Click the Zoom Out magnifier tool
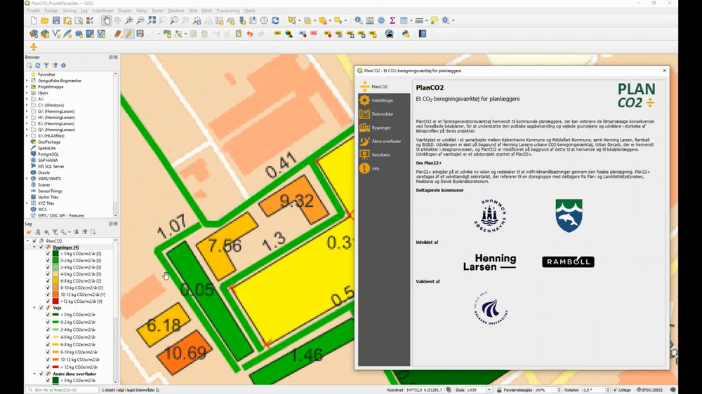The image size is (702, 394). [x=140, y=20]
